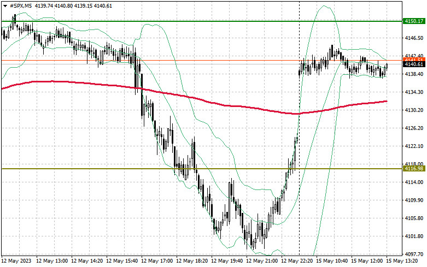Click the 12 May 2023 date label
The width and height of the screenshot is (427, 267).
click(16, 261)
